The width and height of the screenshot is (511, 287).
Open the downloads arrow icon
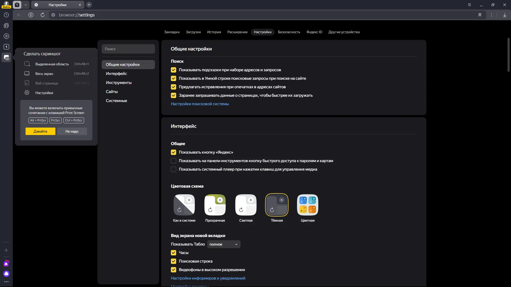pyautogui.click(x=505, y=15)
